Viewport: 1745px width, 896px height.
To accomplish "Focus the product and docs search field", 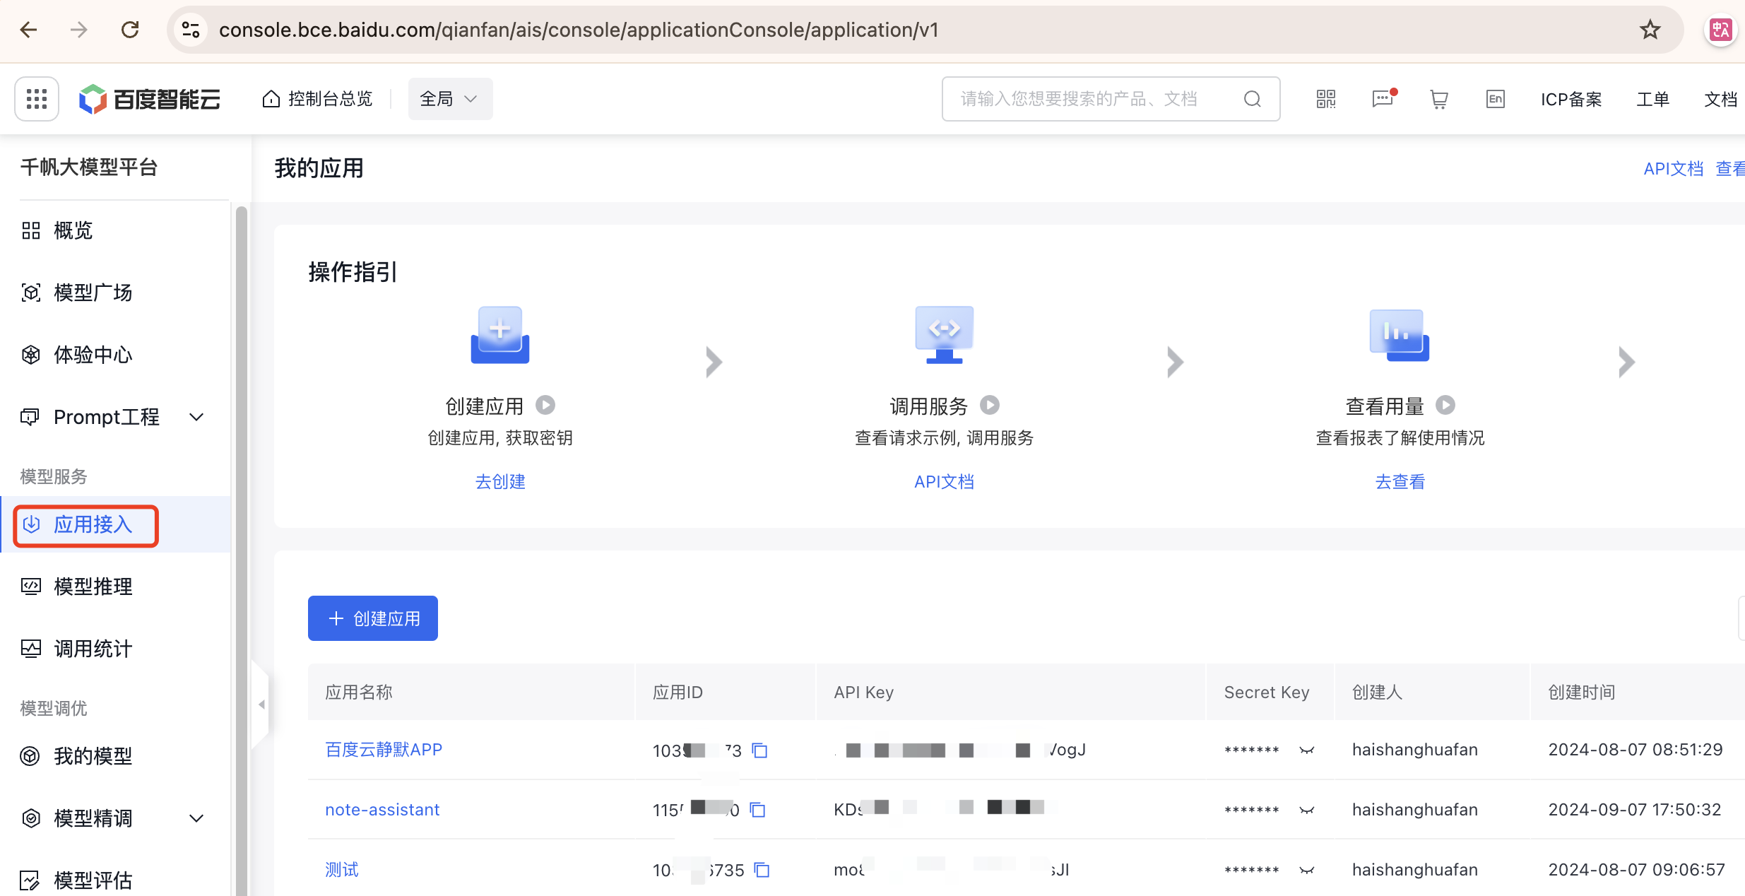I will [1111, 99].
